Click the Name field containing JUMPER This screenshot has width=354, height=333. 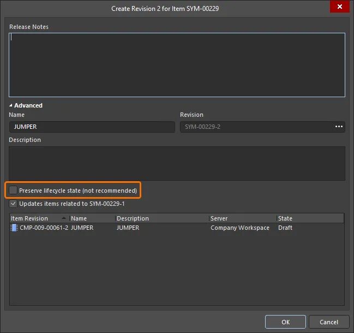[92, 127]
